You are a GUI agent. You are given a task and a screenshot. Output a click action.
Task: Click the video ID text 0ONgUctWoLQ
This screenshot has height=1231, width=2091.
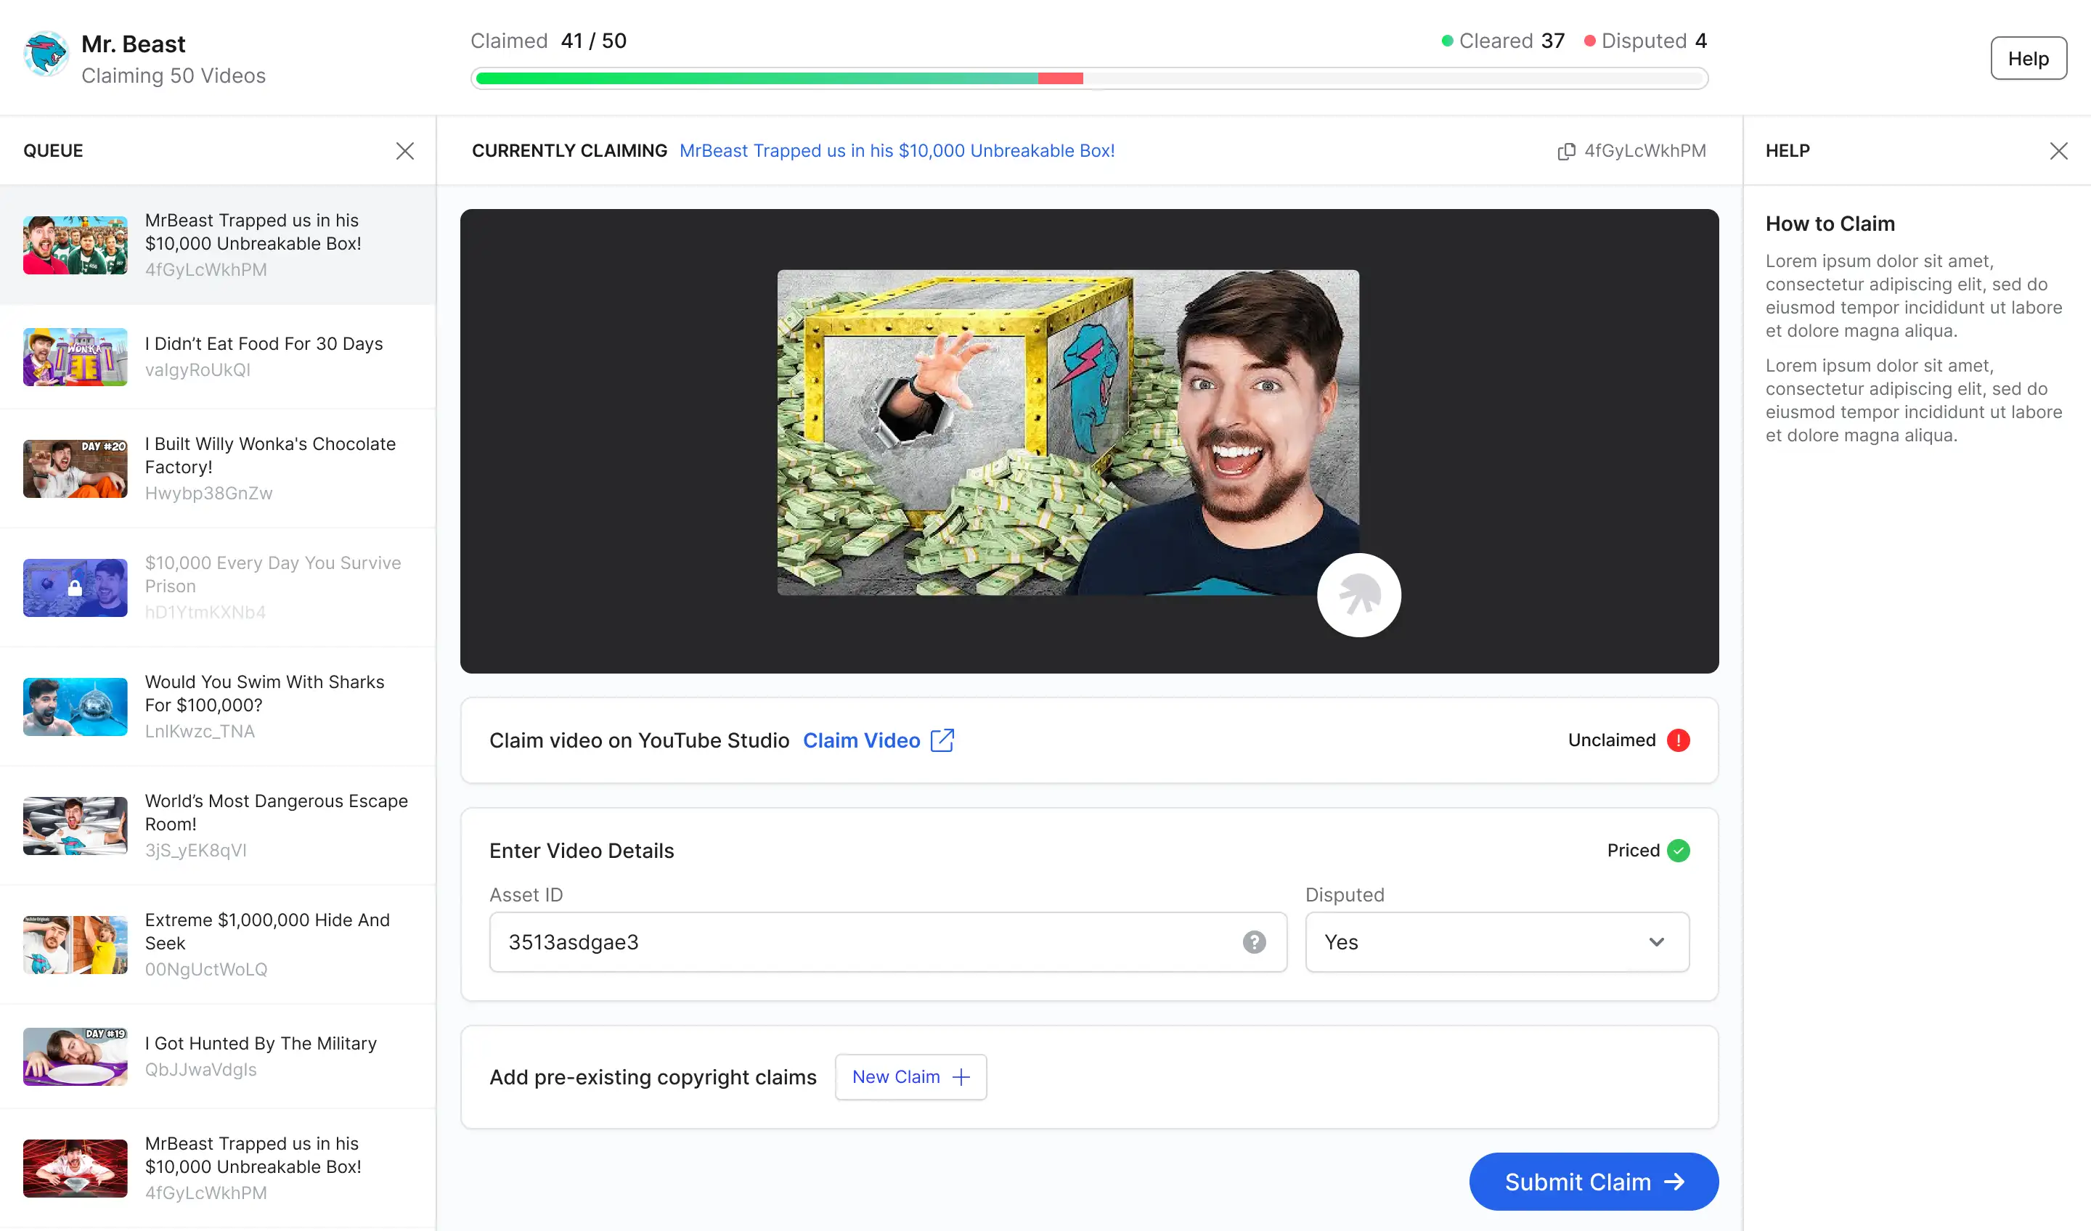[x=207, y=970]
